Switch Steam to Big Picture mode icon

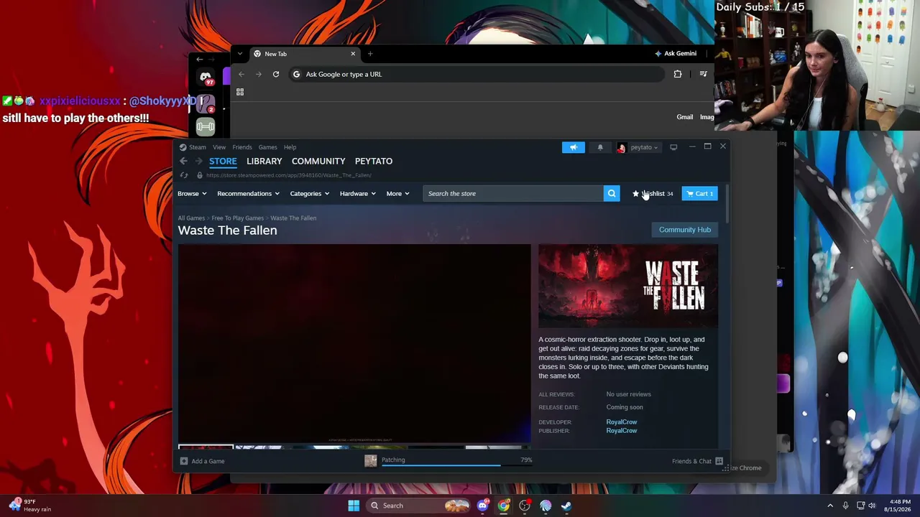tap(673, 147)
